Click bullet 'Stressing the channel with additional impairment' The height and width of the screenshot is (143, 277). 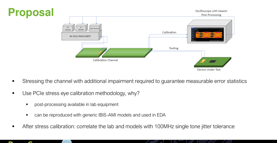click(134, 81)
